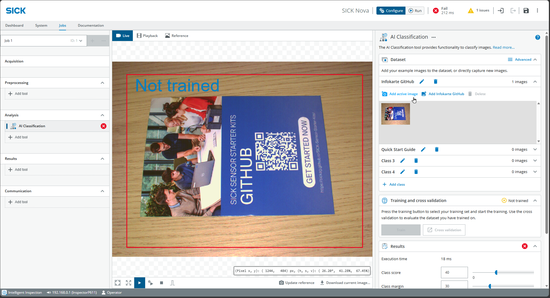
Task: Switch to Playback view
Action: 147,36
